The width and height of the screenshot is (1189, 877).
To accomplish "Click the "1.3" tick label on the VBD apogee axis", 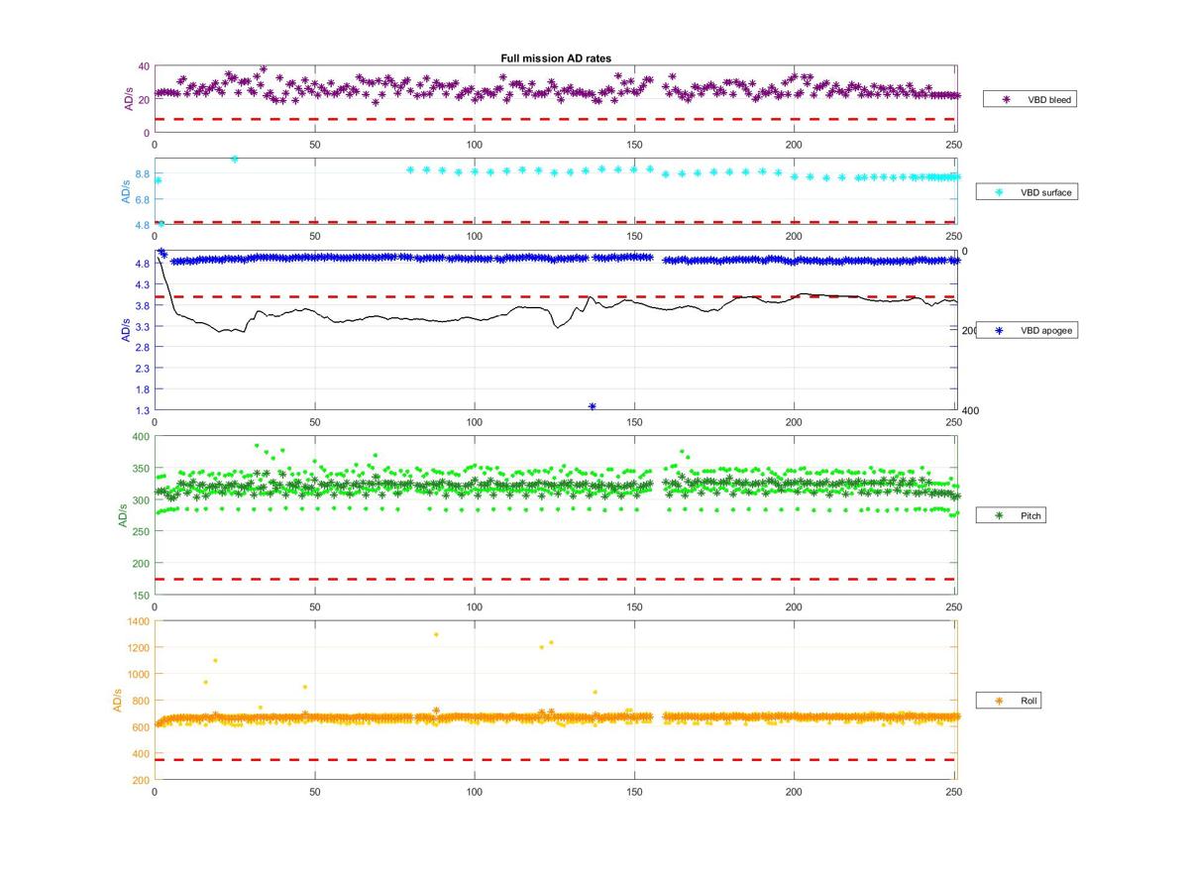I will coord(143,410).
